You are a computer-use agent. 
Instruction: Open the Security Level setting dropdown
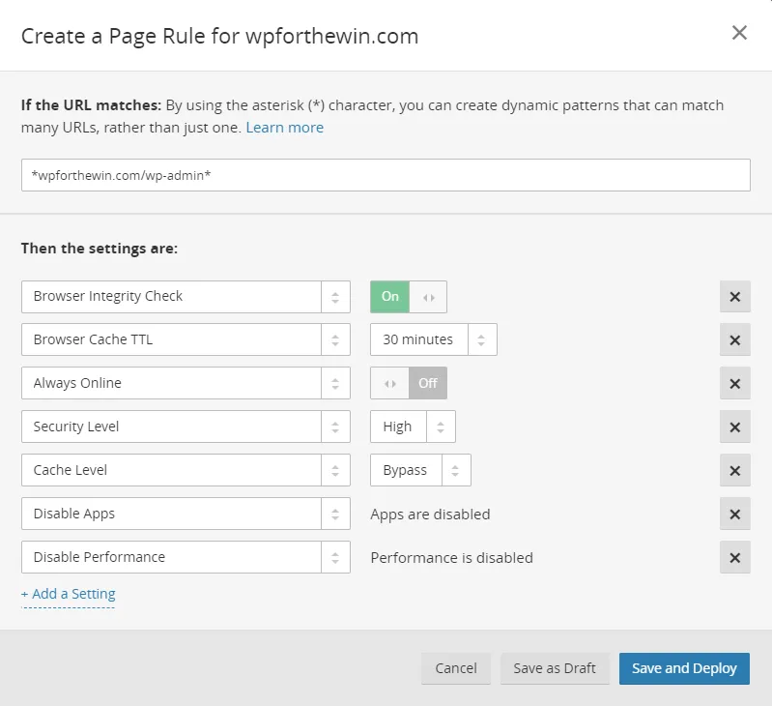(186, 427)
